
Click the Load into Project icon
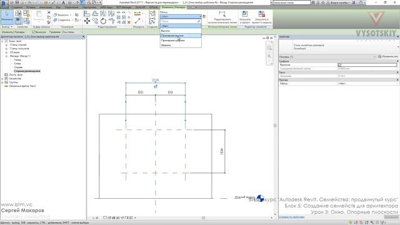(x=244, y=14)
